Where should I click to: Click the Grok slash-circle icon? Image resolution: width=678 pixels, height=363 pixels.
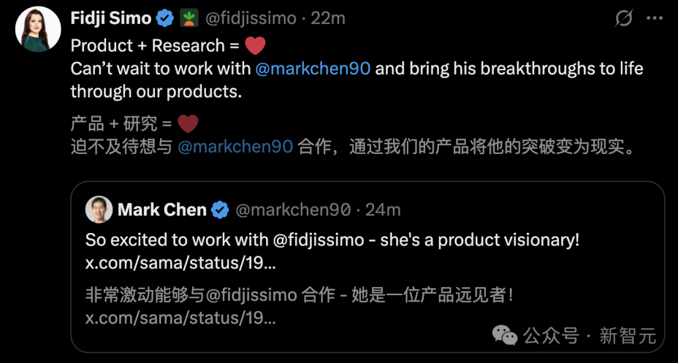click(x=623, y=19)
